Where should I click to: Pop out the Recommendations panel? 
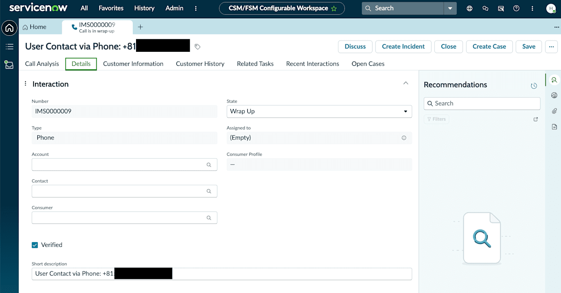click(536, 119)
